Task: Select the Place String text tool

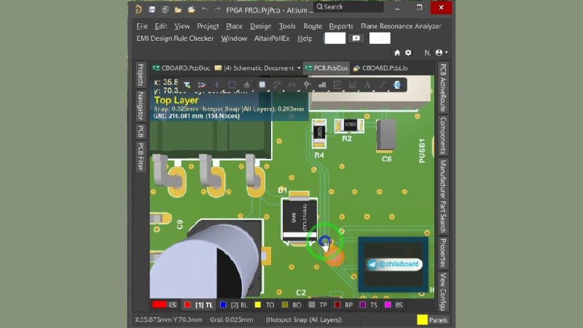Action: (x=367, y=85)
